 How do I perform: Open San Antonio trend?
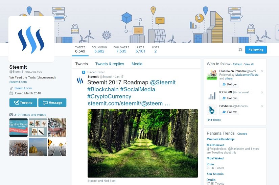coord(215,174)
